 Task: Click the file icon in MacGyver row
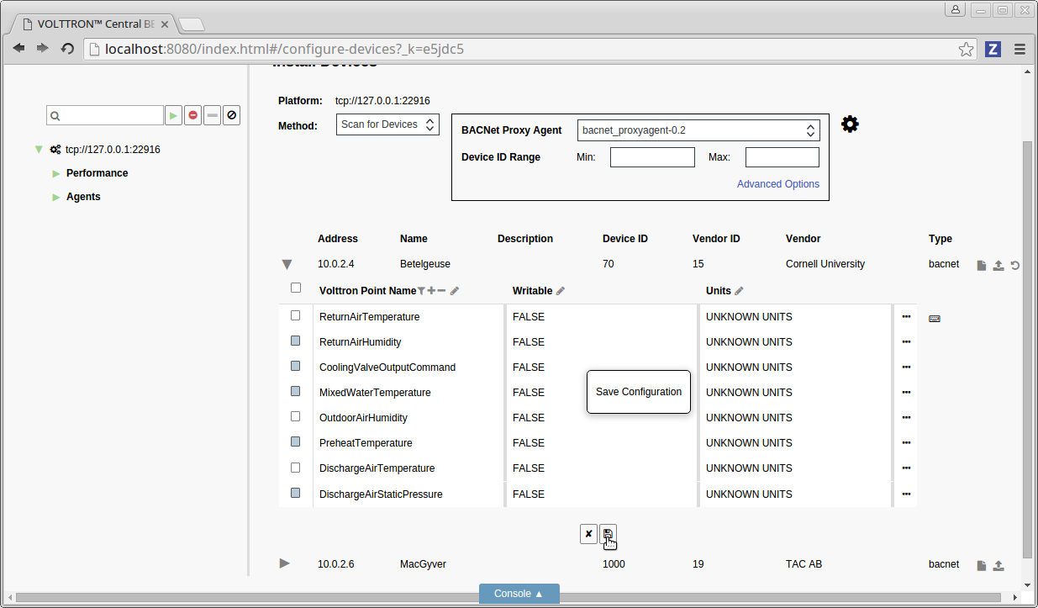tap(981, 565)
